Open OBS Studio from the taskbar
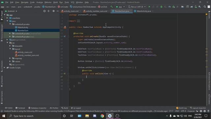The image size is (211, 119). coord(117,116)
